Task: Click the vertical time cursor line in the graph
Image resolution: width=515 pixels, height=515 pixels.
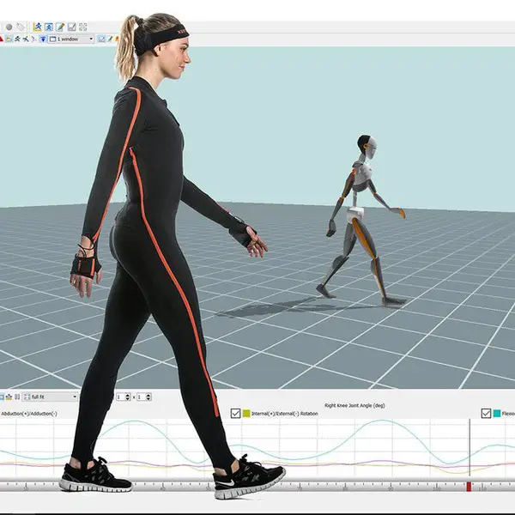Action: tap(470, 446)
